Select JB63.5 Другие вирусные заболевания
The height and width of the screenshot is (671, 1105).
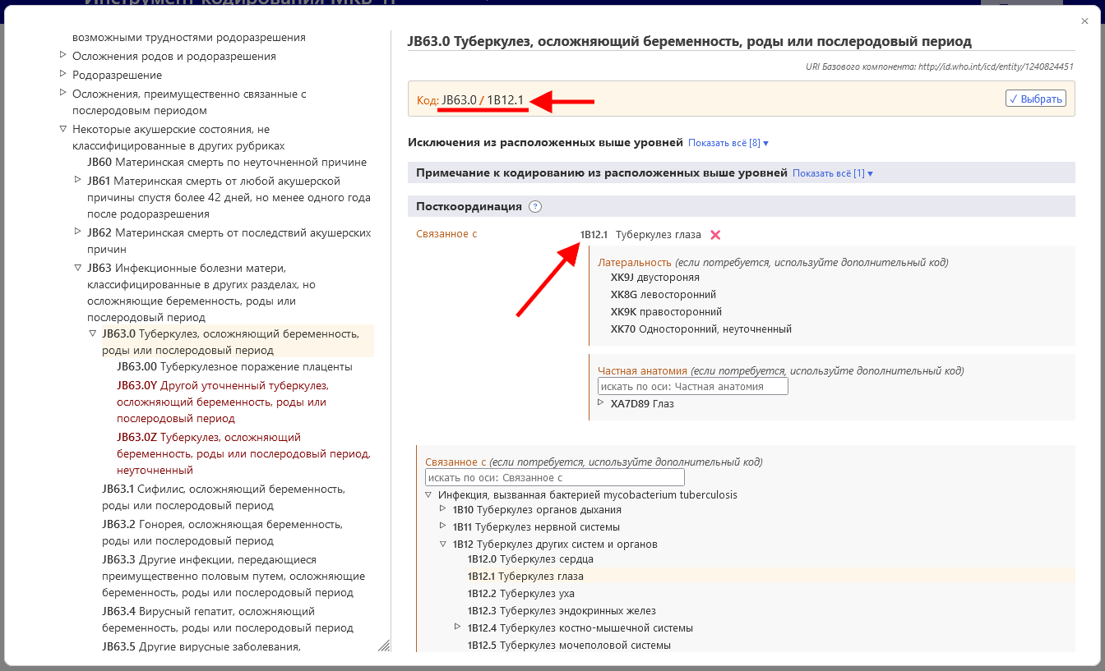coord(201,646)
